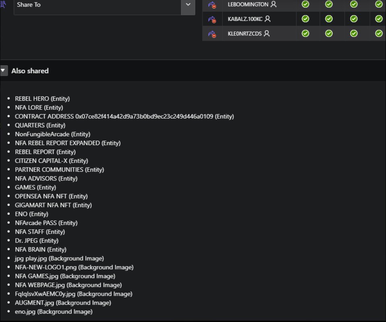Click NFA WEBPAGE.jpg background image item
The width and height of the screenshot is (386, 322).
pyautogui.click(x=68, y=285)
